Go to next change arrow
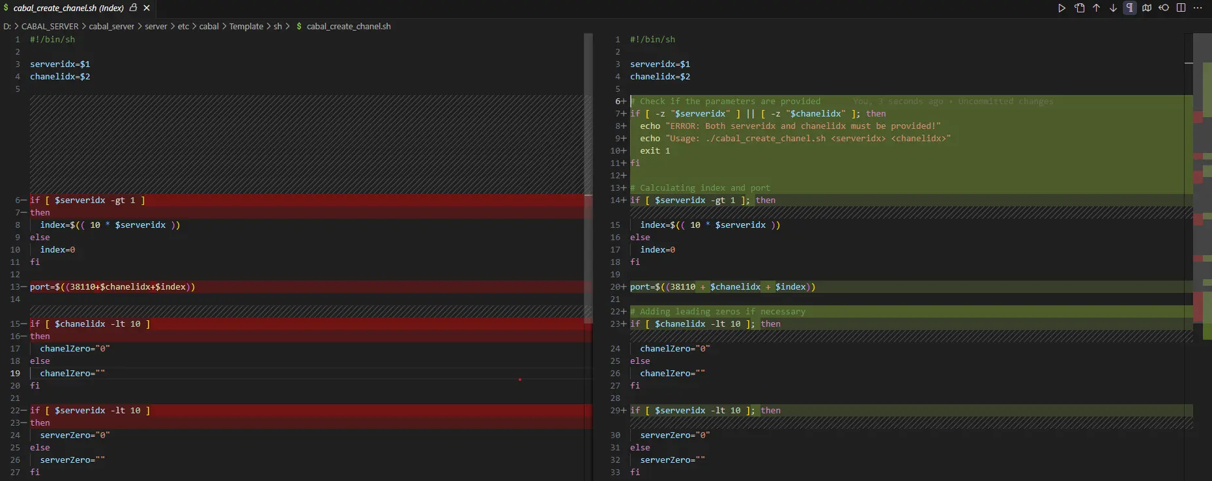This screenshot has height=481, width=1212. click(x=1113, y=8)
